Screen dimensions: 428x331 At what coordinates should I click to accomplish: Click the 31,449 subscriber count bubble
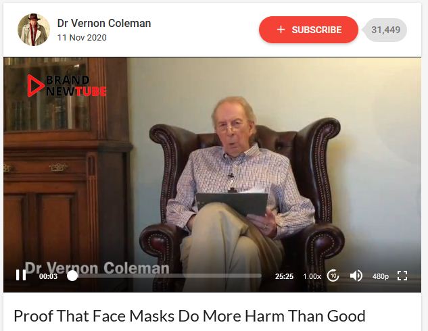385,30
